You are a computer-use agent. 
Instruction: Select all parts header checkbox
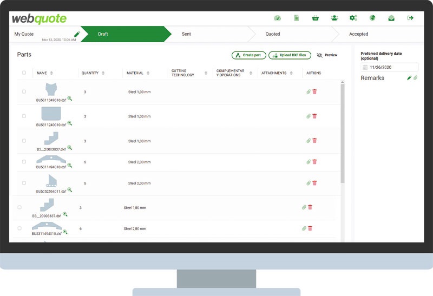24,73
